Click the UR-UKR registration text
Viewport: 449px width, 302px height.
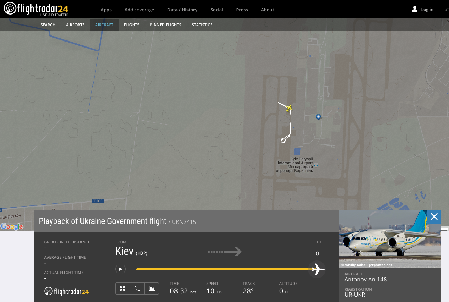tap(355, 295)
